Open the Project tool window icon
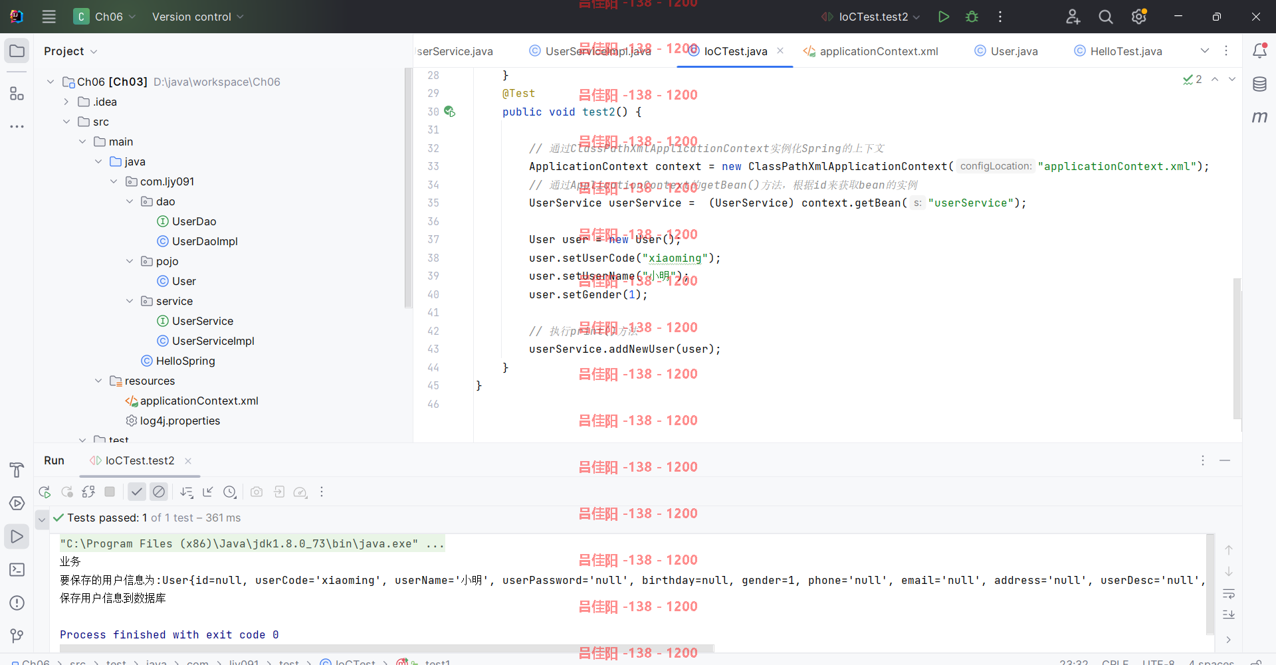This screenshot has width=1276, height=665. [x=17, y=51]
